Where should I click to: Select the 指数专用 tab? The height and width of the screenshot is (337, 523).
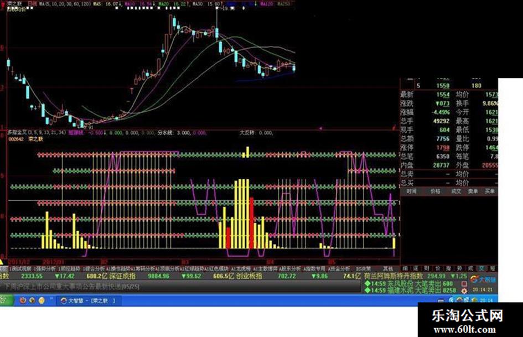[x=314, y=268]
